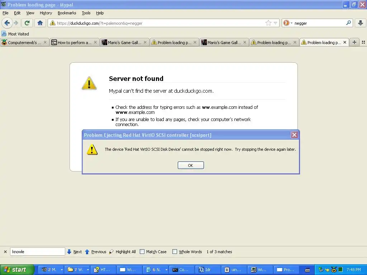Click the Most Visited bookmarks icon
The height and width of the screenshot is (275, 367).
click(4, 34)
